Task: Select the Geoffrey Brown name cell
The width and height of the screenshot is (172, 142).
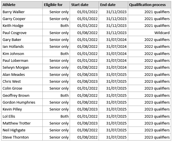Action: (x=22, y=95)
